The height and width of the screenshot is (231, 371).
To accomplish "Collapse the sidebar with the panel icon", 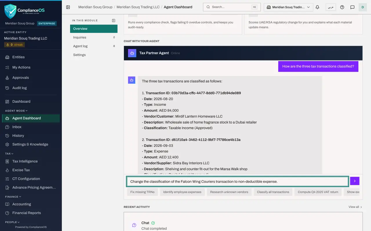I will coord(68,7).
